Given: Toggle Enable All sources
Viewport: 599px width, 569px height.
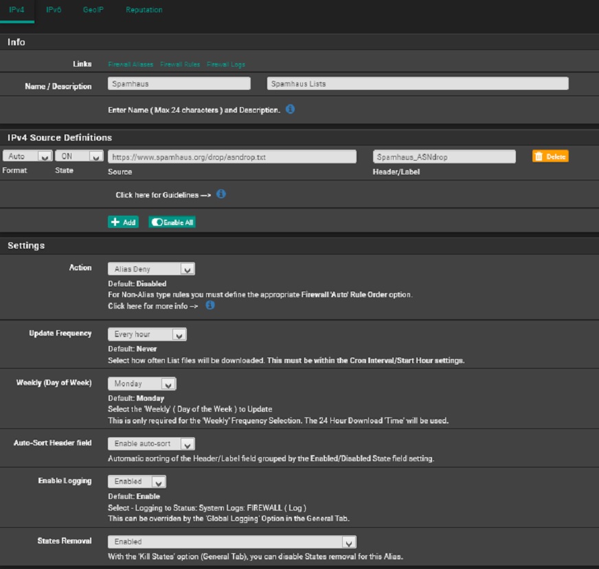Looking at the screenshot, I should point(172,222).
